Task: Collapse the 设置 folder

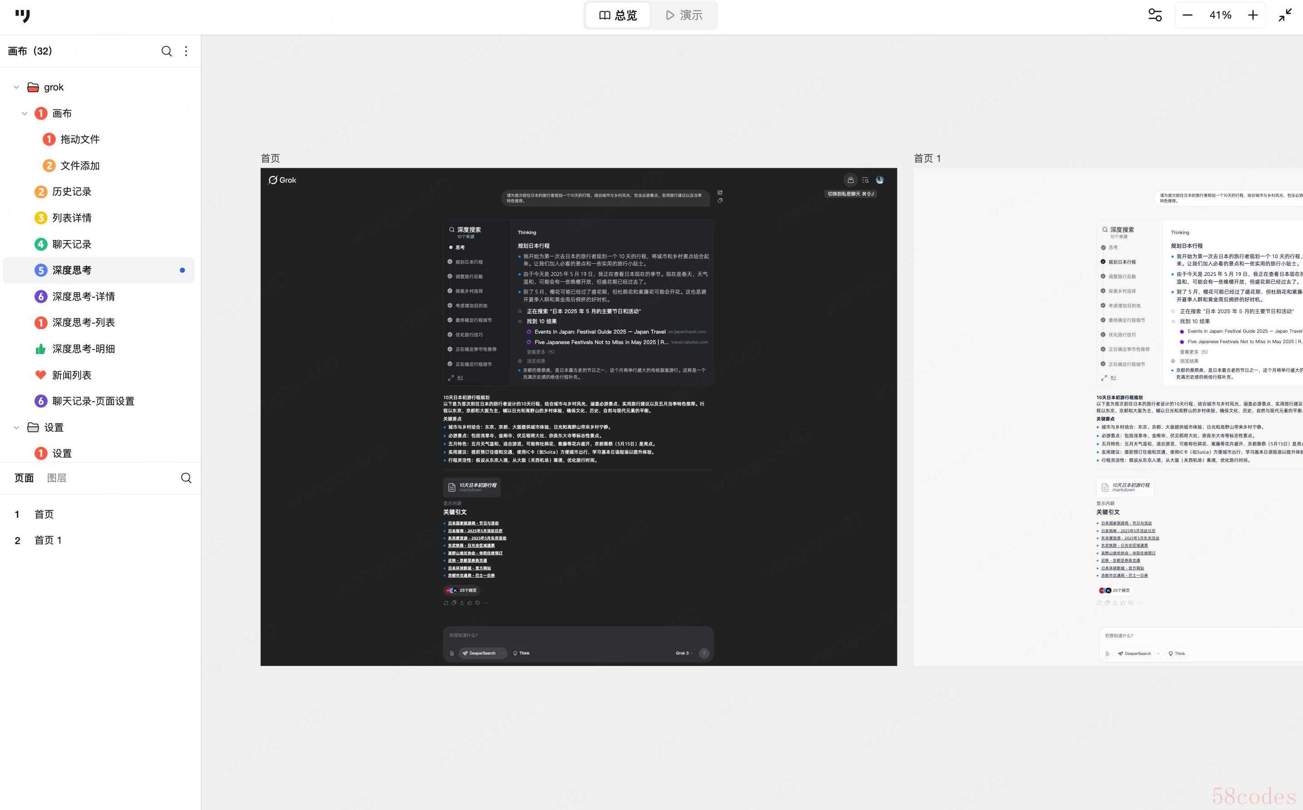Action: [16, 427]
